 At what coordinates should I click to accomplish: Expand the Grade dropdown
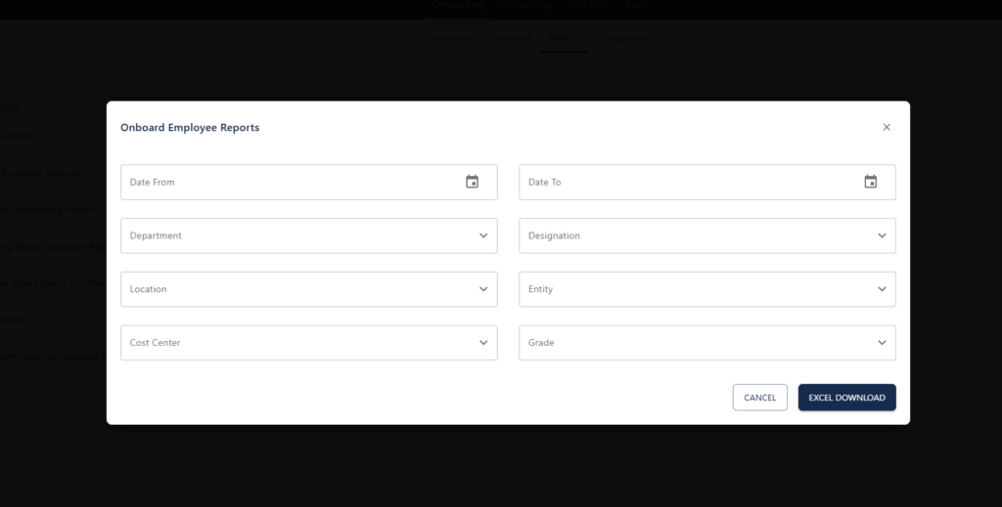(707, 343)
